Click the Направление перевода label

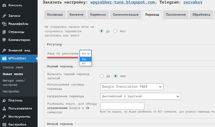click(x=66, y=96)
